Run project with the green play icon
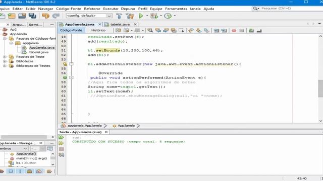 141,16
